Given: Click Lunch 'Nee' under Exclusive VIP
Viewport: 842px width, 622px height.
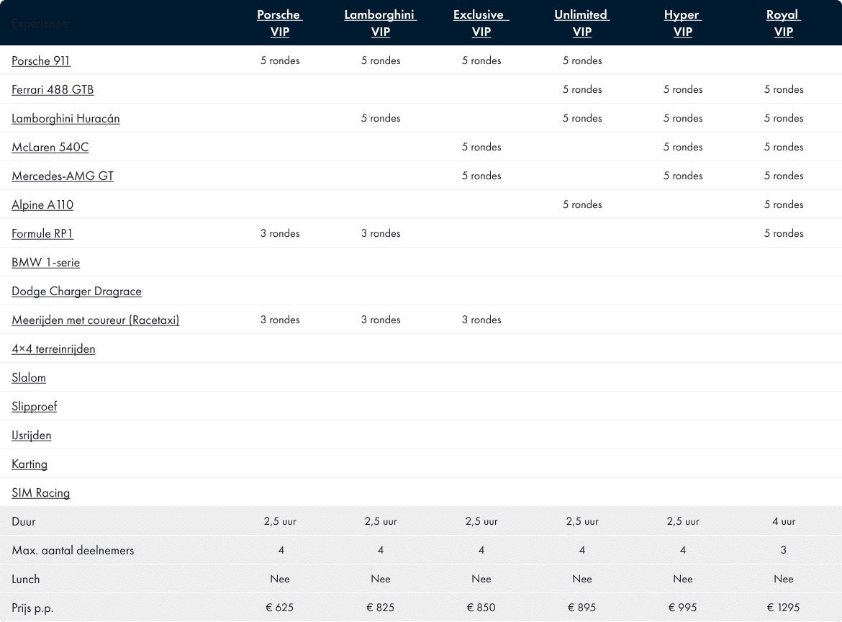Looking at the screenshot, I should tap(481, 579).
